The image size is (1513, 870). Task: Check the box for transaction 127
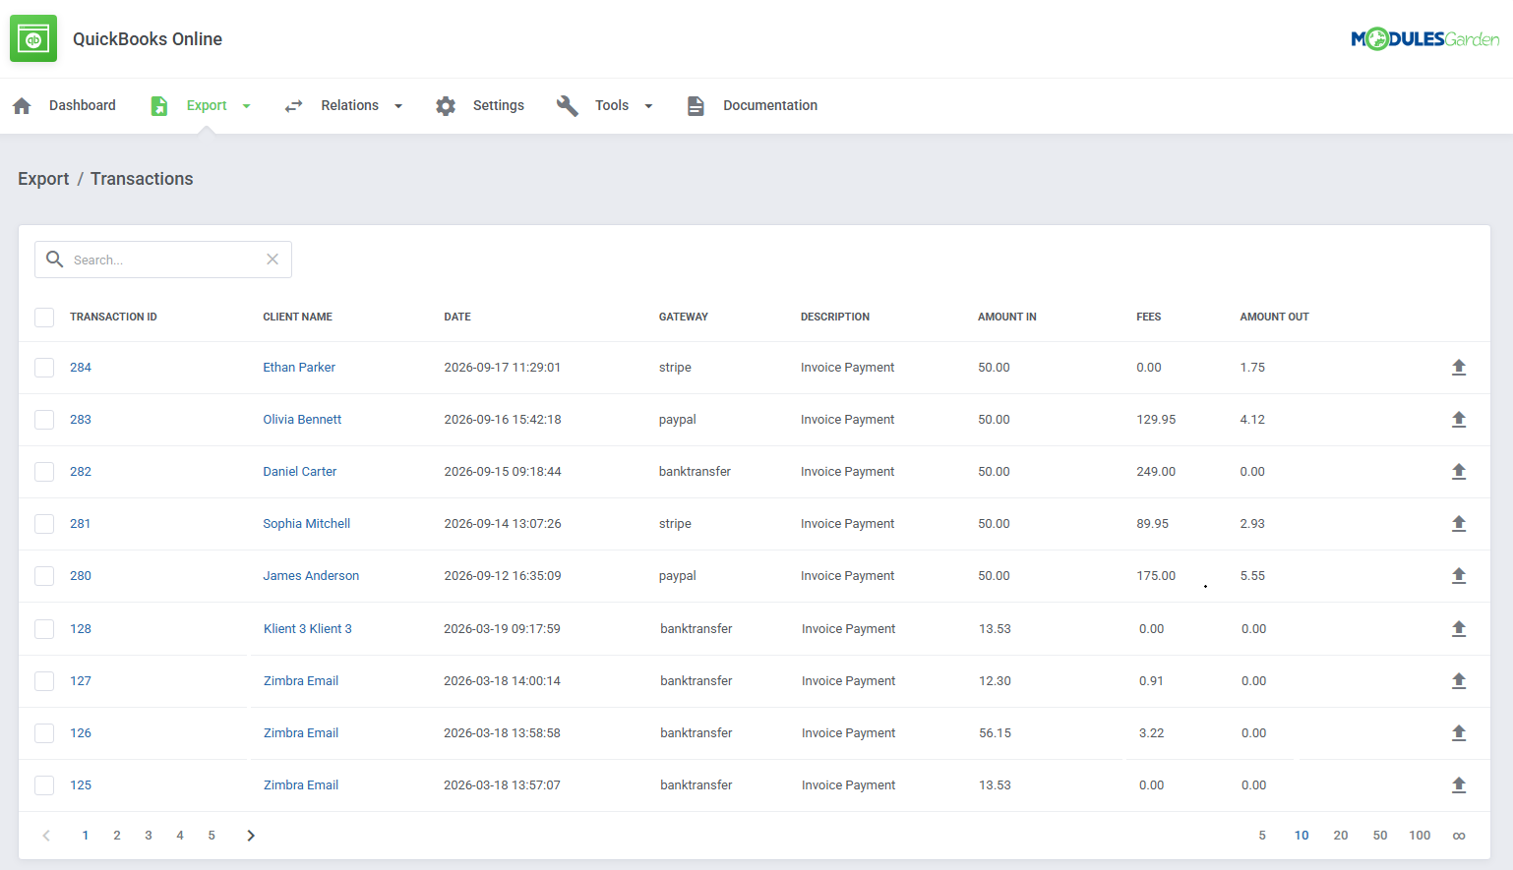click(x=44, y=681)
